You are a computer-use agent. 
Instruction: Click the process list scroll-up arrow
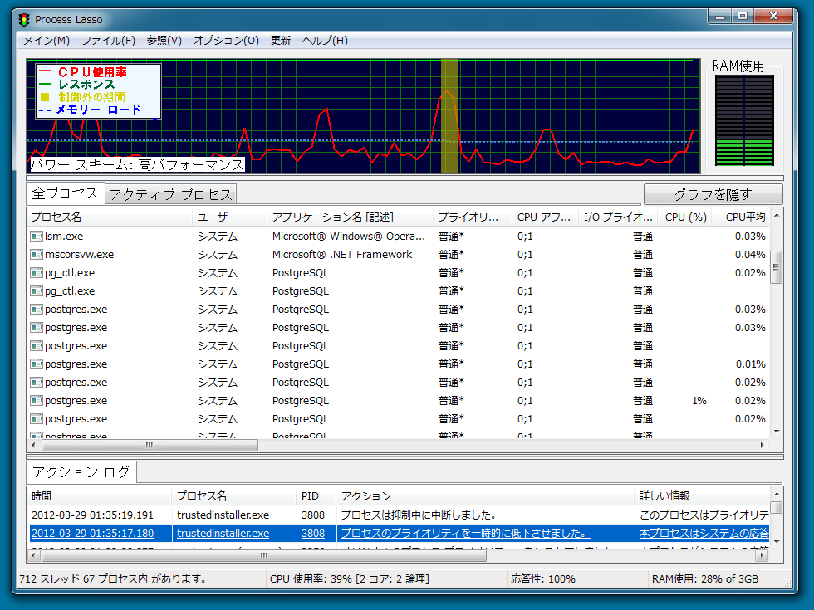click(x=777, y=215)
